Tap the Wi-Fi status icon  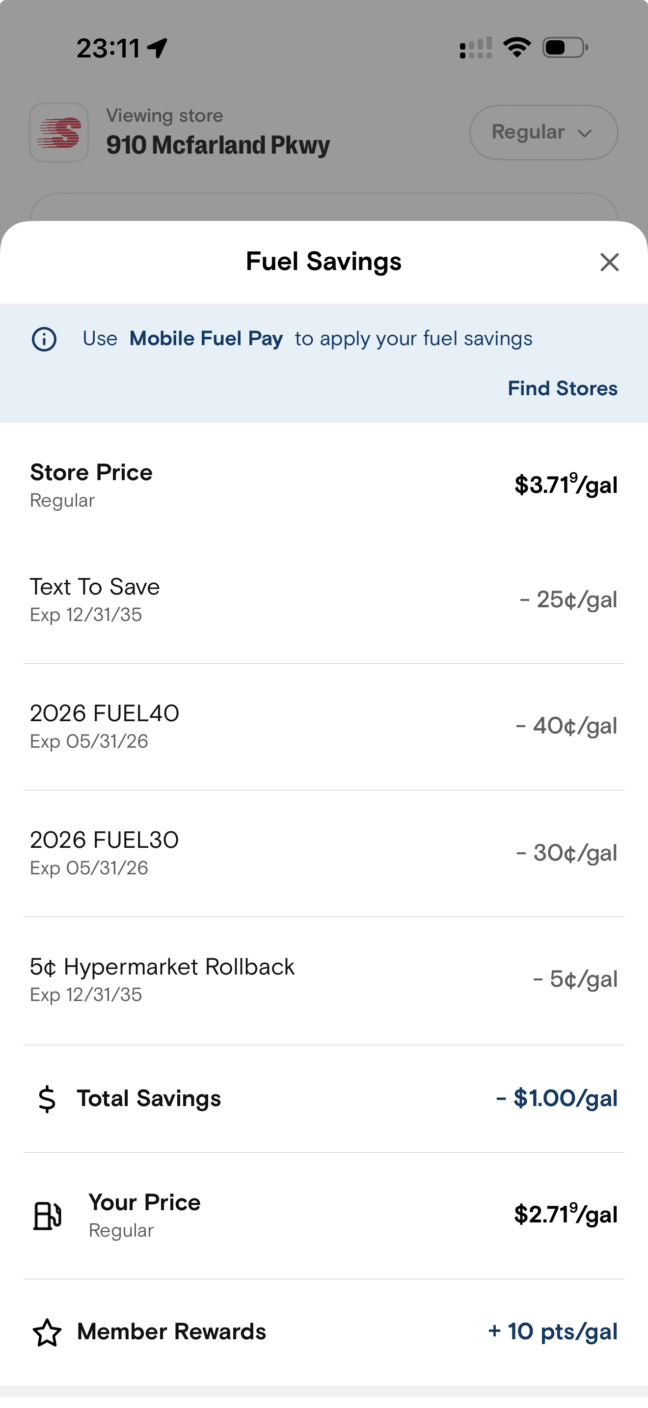pyautogui.click(x=517, y=48)
